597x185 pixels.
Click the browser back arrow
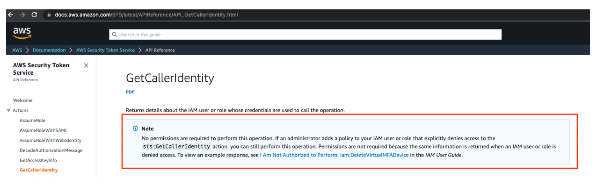[x=10, y=14]
